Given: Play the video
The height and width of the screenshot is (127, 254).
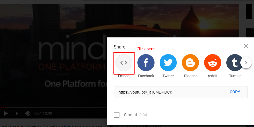Looking at the screenshot, I should click(x=6, y=113).
